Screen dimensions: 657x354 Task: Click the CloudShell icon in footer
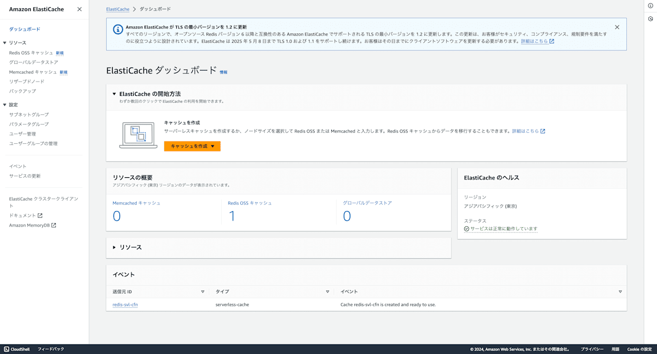[x=7, y=349]
